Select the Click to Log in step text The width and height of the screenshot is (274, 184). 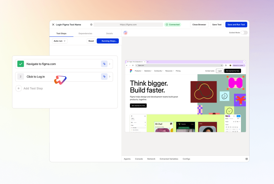pyautogui.click(x=36, y=77)
